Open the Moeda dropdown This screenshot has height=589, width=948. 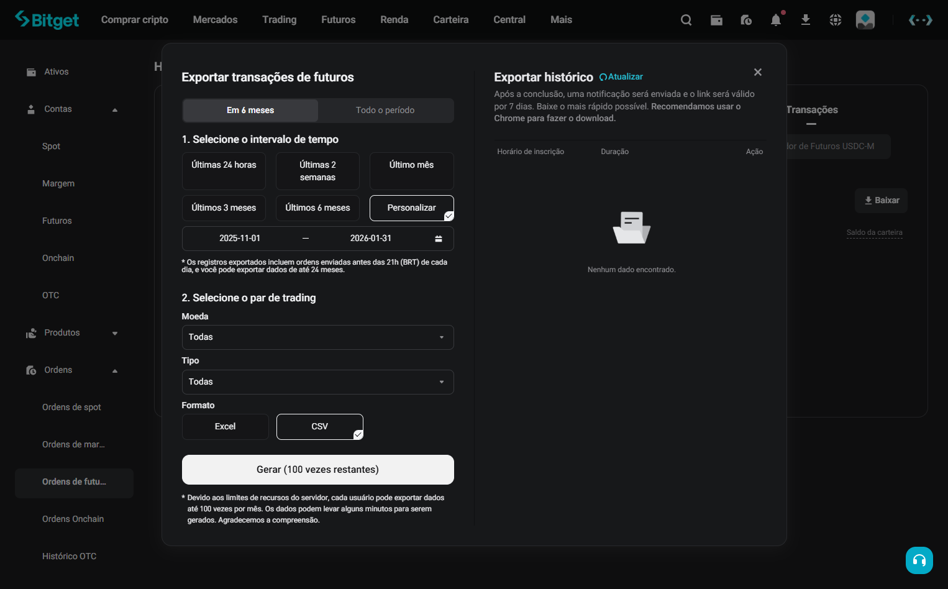tap(317, 337)
